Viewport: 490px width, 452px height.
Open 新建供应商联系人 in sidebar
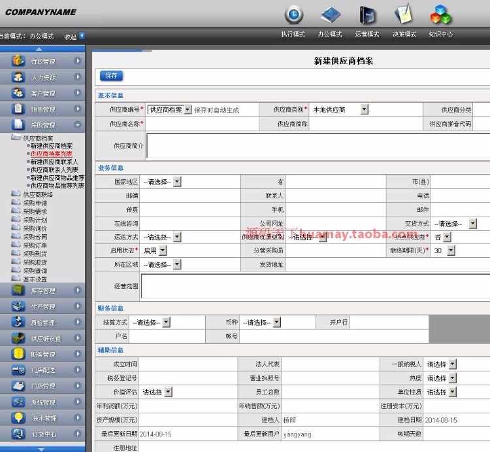pyautogui.click(x=54, y=162)
